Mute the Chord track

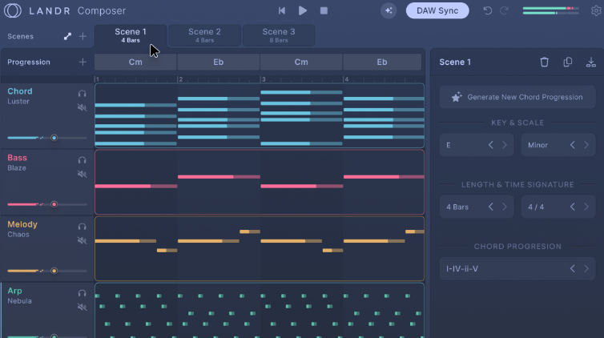82,107
